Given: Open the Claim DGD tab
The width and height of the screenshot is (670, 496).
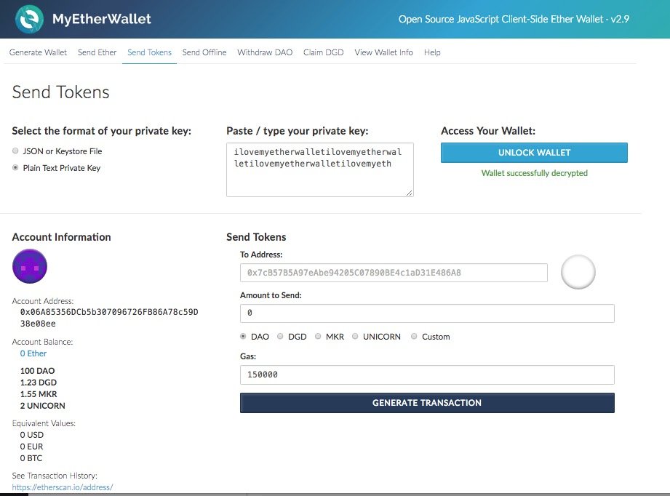Looking at the screenshot, I should 324,52.
